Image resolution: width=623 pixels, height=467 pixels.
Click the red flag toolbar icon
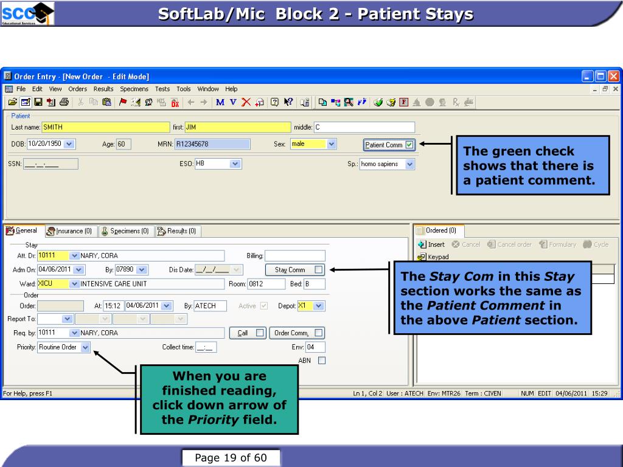(x=123, y=102)
